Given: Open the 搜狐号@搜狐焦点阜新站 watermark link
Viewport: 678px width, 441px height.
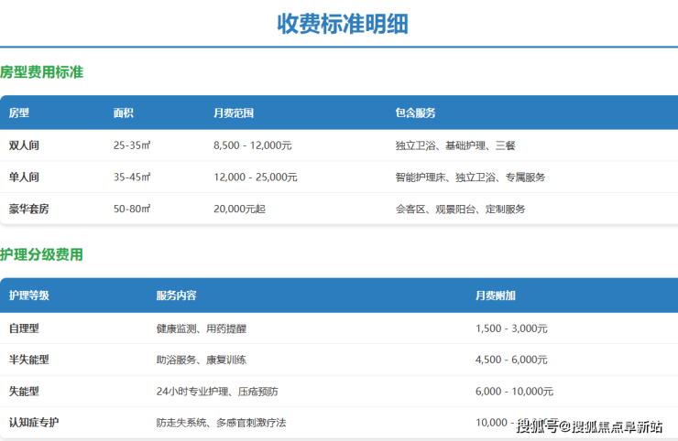Looking at the screenshot, I should point(589,426).
